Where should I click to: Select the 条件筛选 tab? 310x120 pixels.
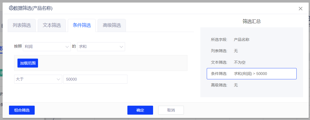pyautogui.click(x=82, y=25)
